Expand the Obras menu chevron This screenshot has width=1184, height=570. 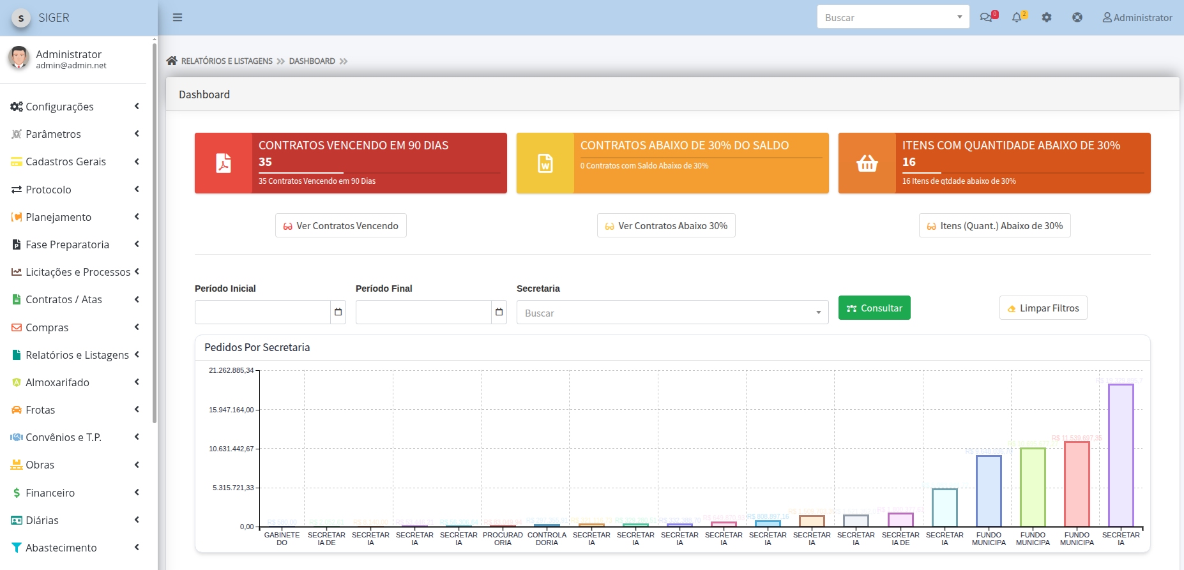point(137,465)
